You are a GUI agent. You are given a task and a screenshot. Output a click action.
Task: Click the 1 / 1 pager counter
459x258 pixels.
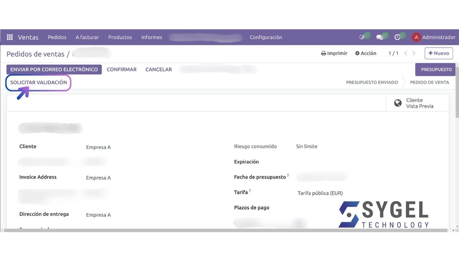[x=393, y=53]
